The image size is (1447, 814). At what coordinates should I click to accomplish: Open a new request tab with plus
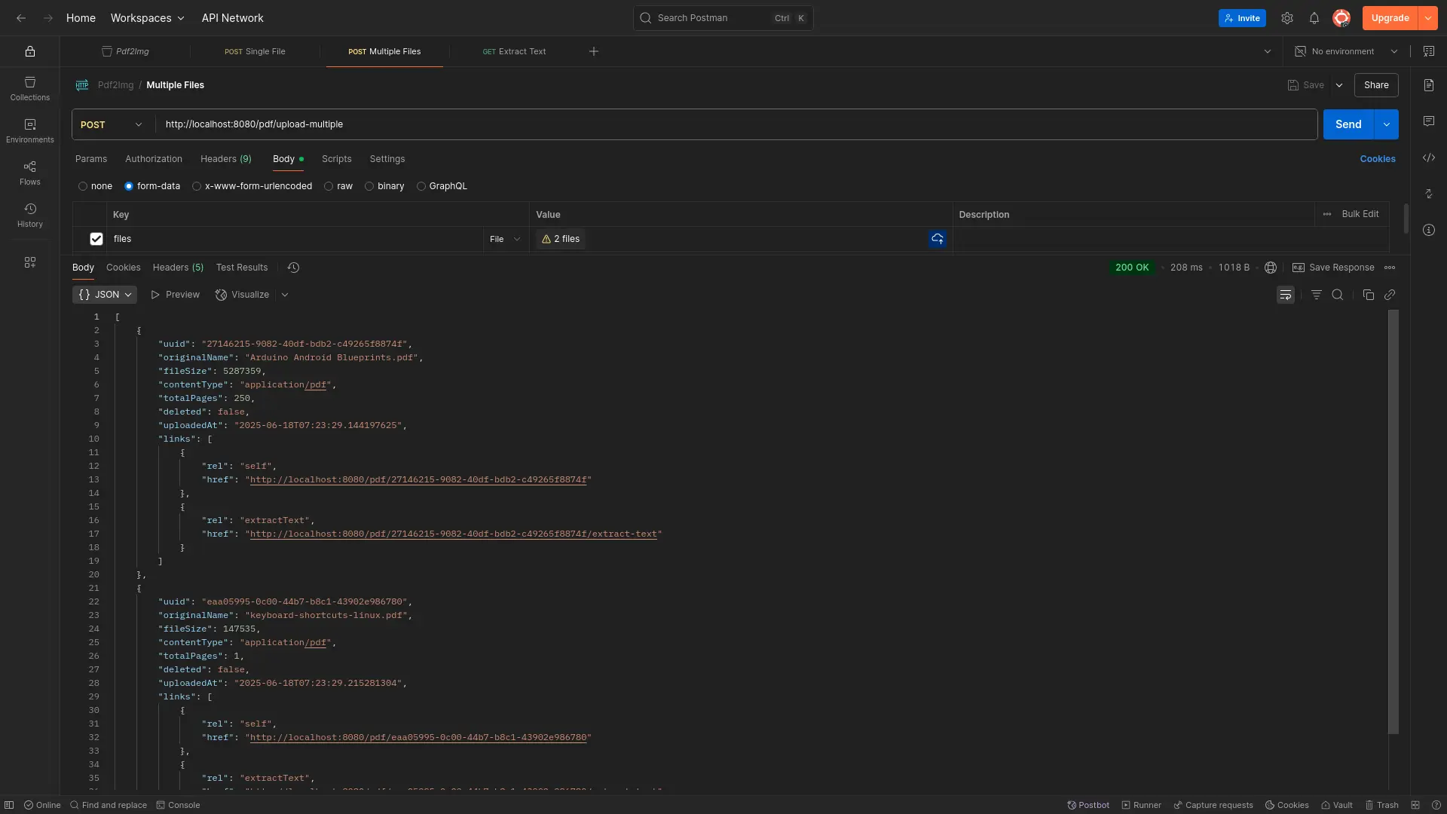(x=594, y=51)
